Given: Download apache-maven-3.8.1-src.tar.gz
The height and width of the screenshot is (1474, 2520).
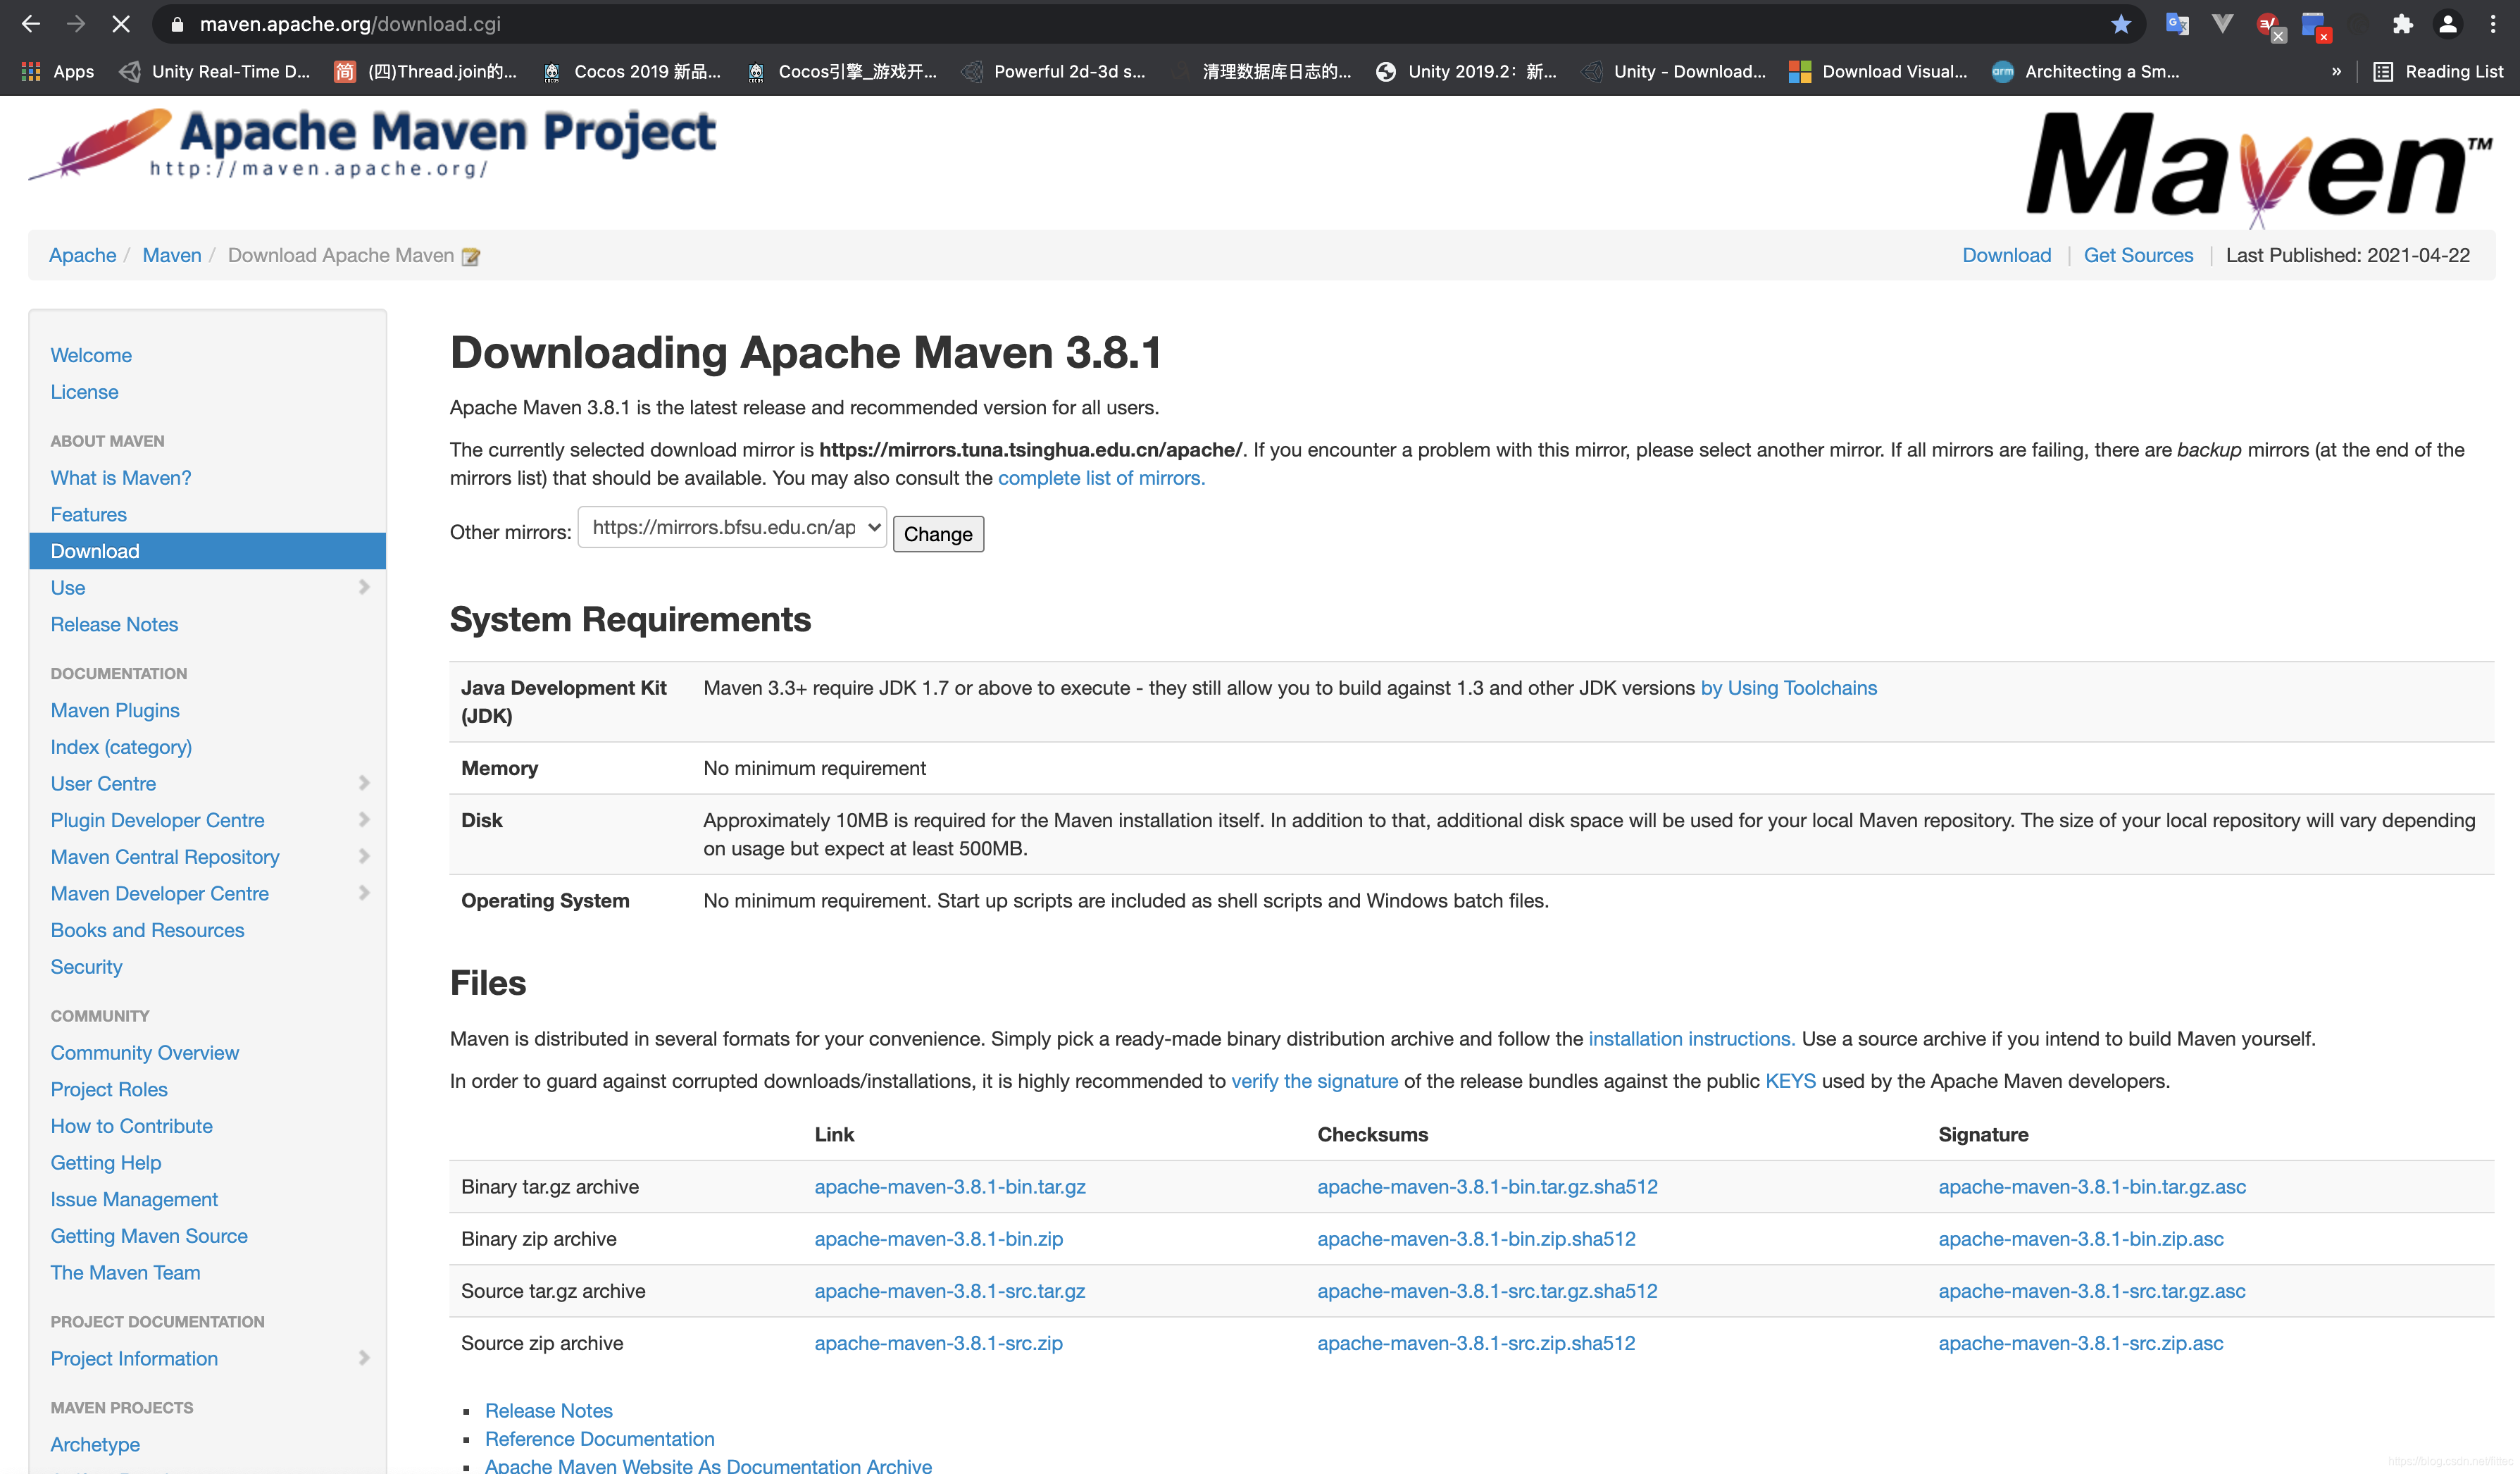Looking at the screenshot, I should coord(950,1291).
